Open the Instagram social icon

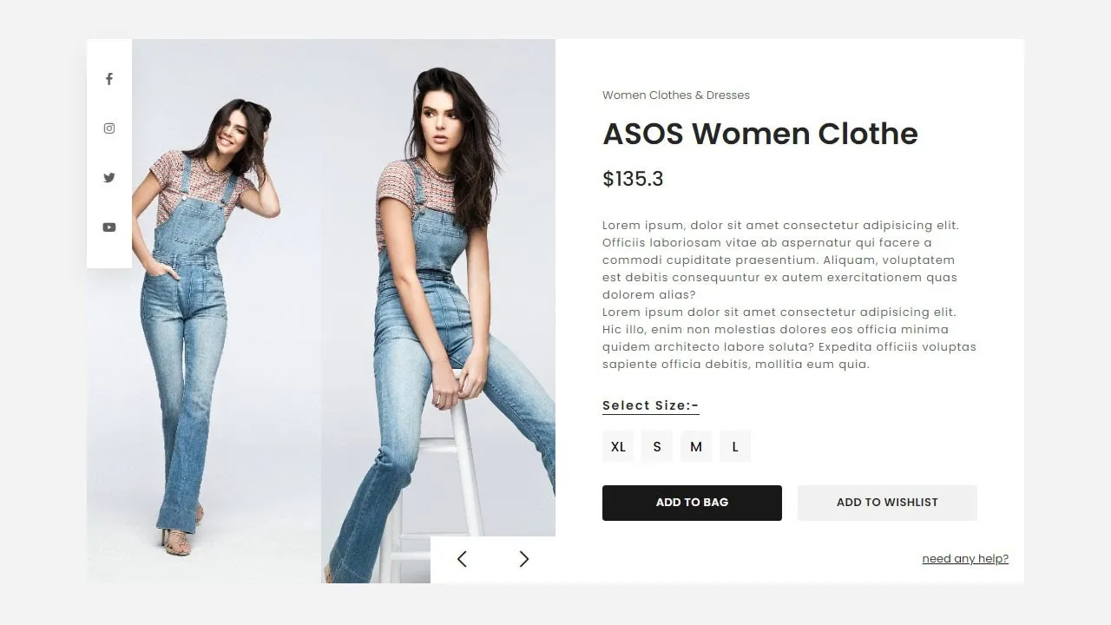point(109,128)
